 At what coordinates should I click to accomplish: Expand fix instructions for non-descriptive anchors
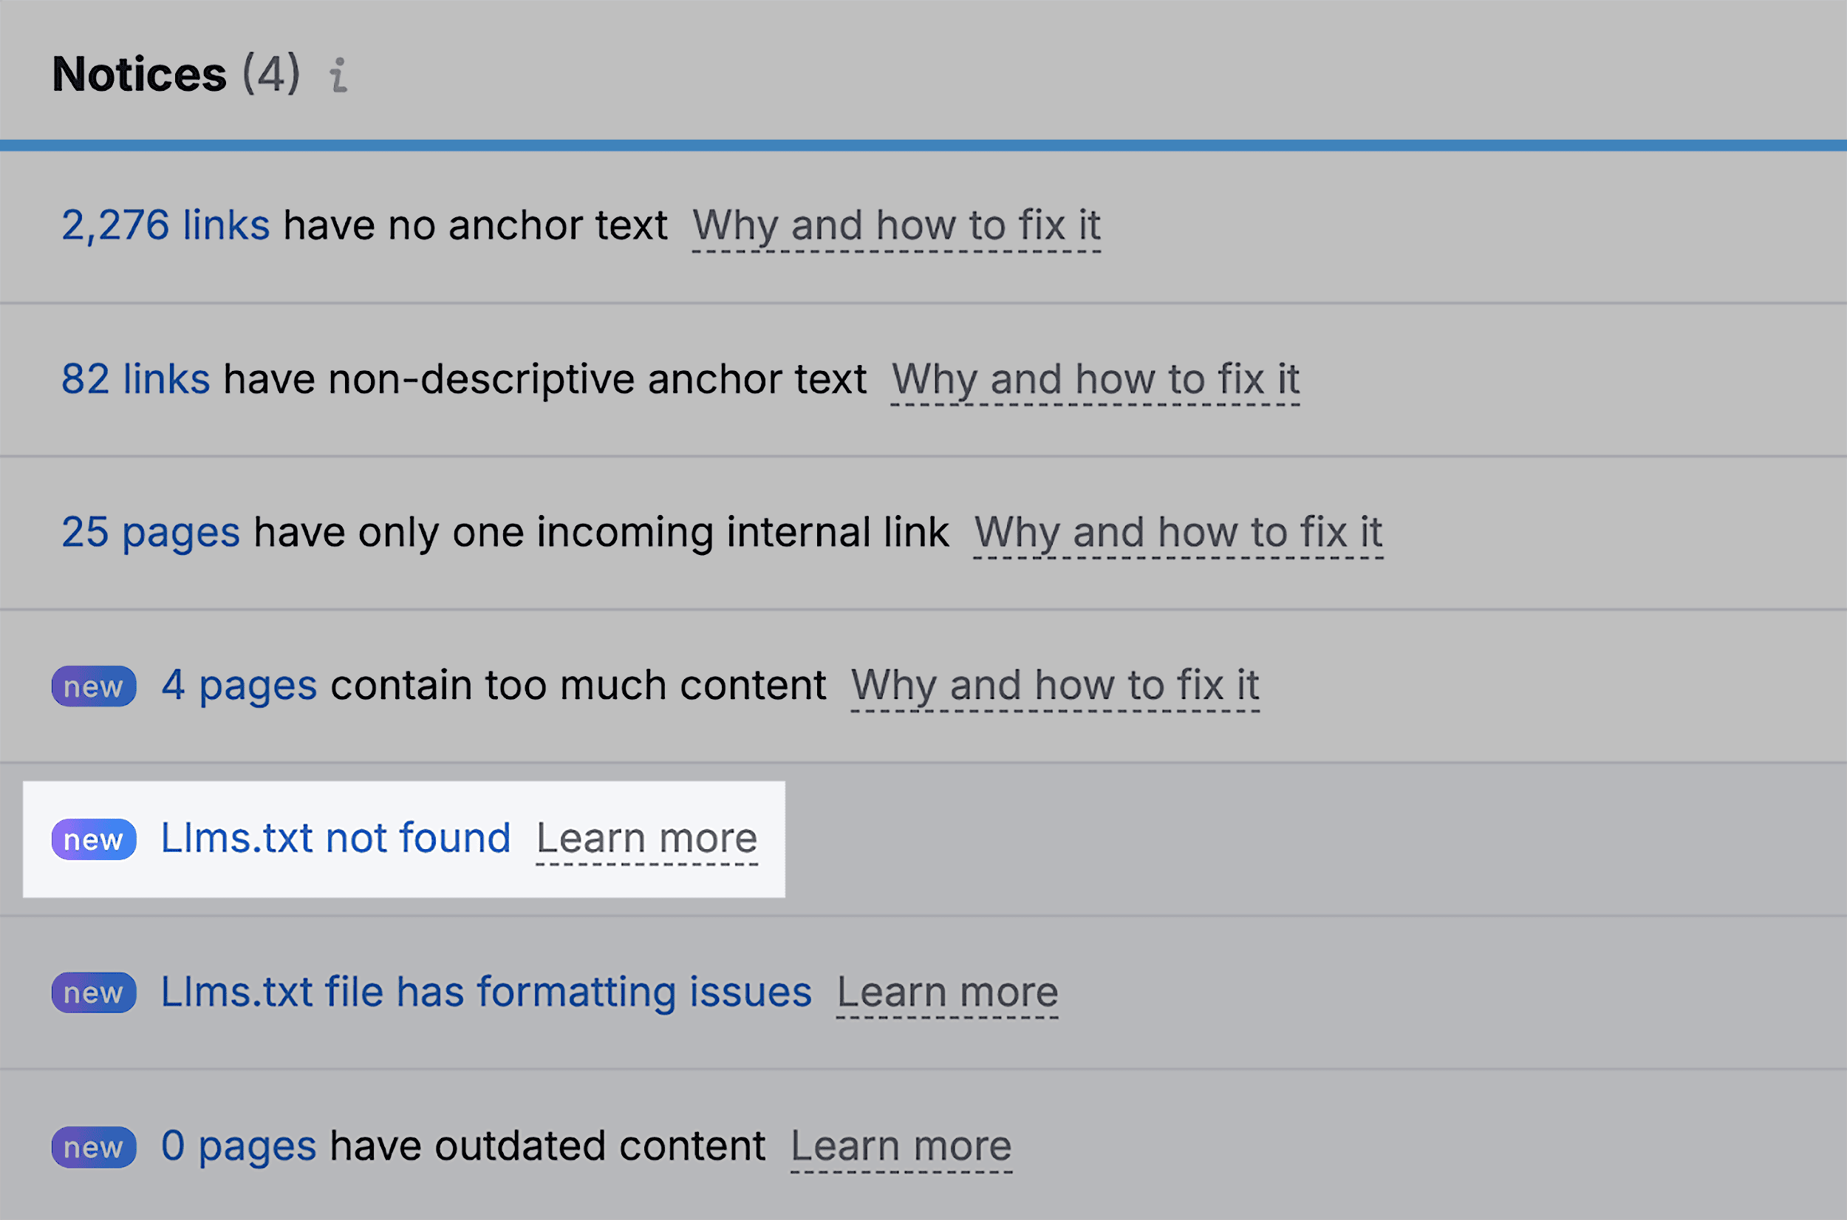[x=1094, y=379]
